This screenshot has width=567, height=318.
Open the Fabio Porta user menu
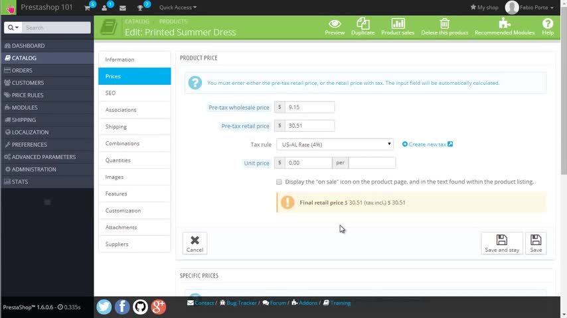tap(529, 7)
